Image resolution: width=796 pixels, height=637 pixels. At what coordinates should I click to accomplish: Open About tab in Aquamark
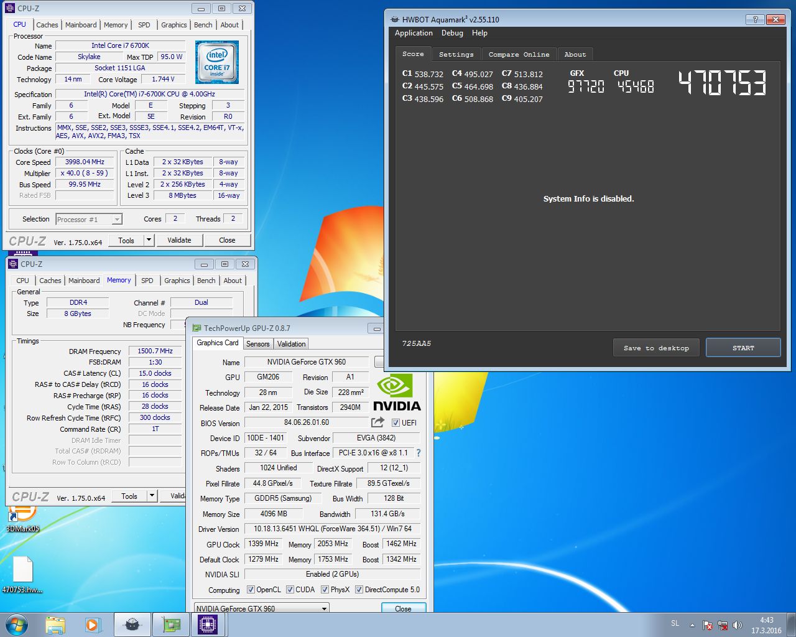coord(575,55)
